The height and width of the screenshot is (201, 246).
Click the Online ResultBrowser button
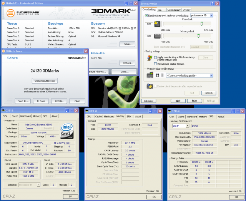pos(45,81)
